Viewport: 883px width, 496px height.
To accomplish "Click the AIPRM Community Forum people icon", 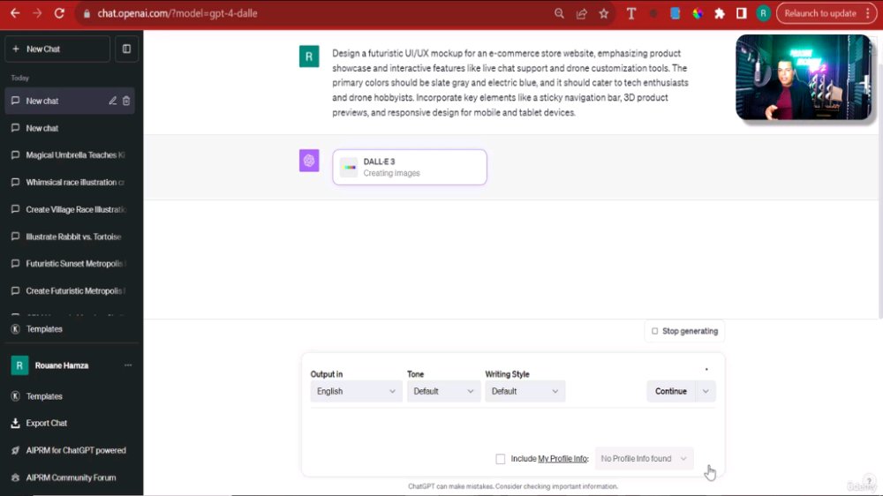I will pos(15,477).
